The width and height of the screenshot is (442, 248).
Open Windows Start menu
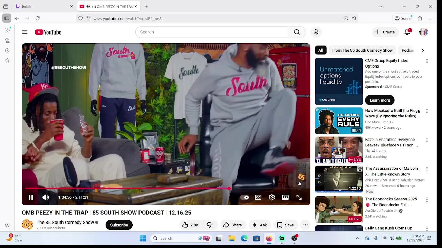tap(143, 238)
